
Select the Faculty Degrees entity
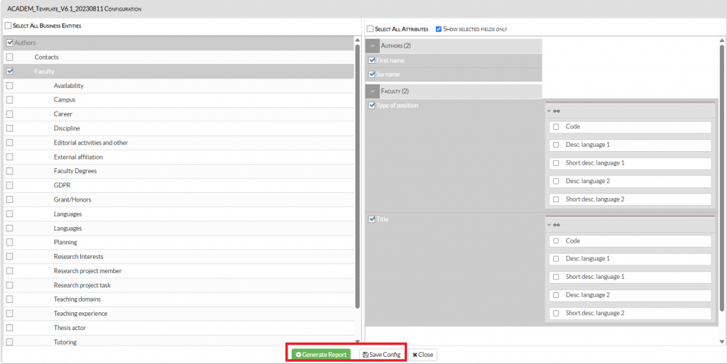(x=9, y=171)
